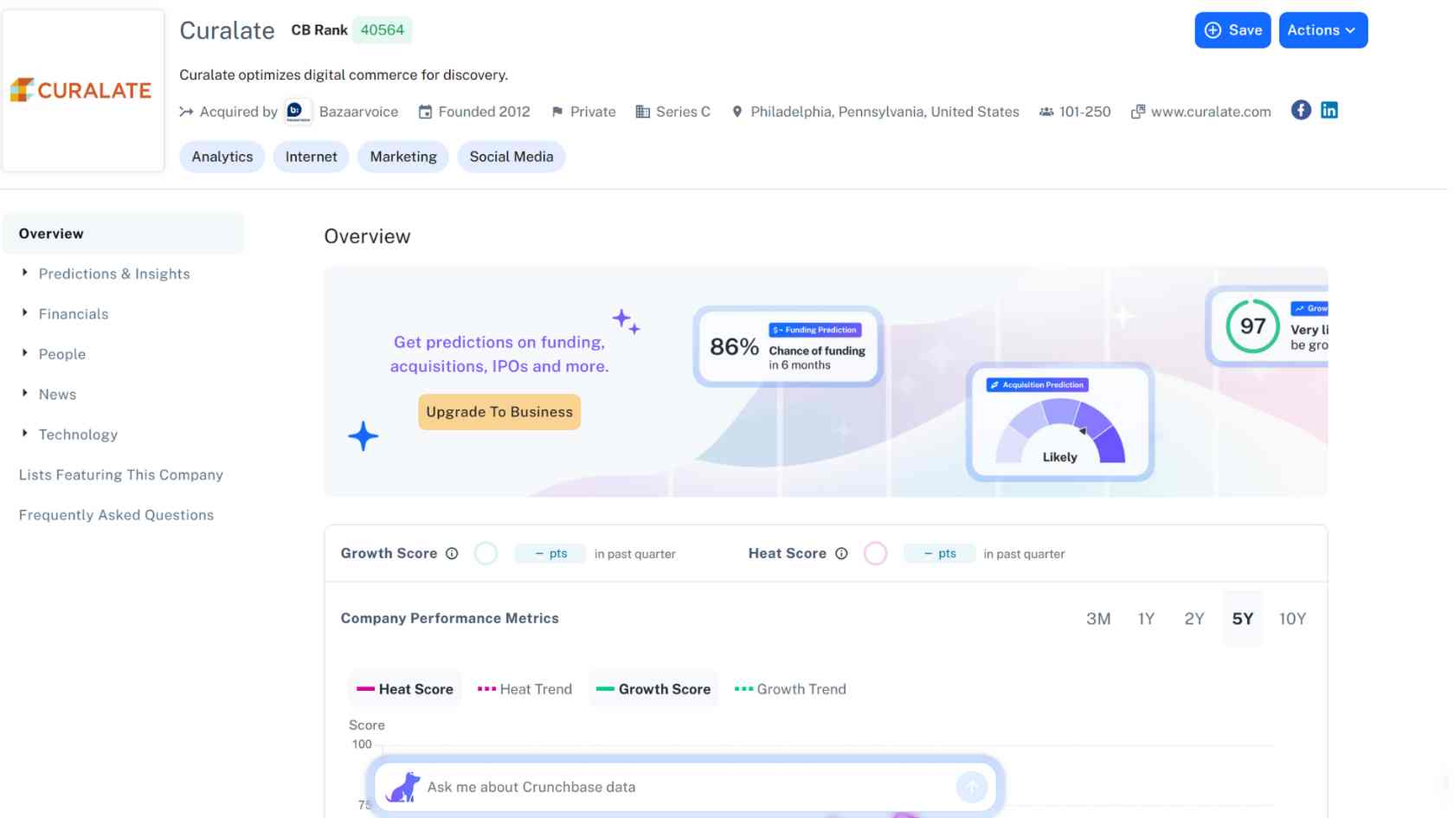Viewport: 1454px width, 818px height.
Task: Click the Growth Score info icon
Action: [452, 554]
